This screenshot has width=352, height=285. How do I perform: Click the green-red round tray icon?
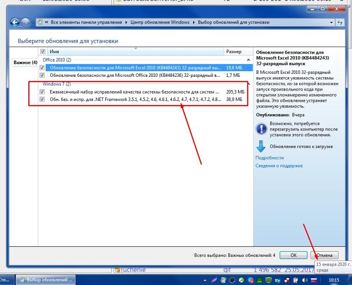241,280
